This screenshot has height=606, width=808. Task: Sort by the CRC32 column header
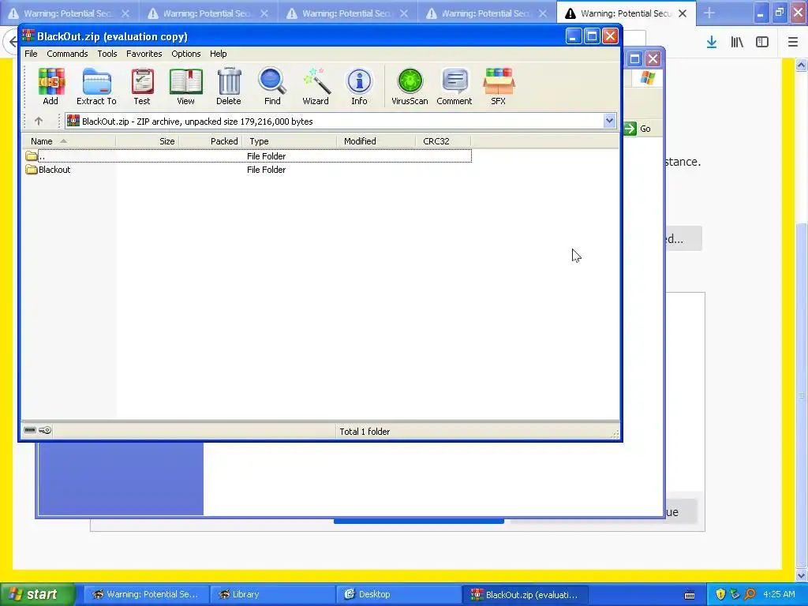pos(443,141)
